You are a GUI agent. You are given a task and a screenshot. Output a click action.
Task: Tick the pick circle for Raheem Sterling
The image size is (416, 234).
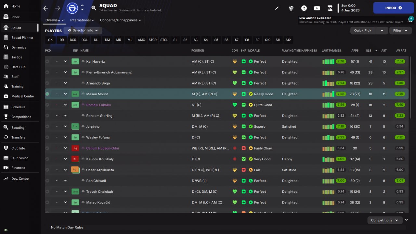tap(47, 116)
